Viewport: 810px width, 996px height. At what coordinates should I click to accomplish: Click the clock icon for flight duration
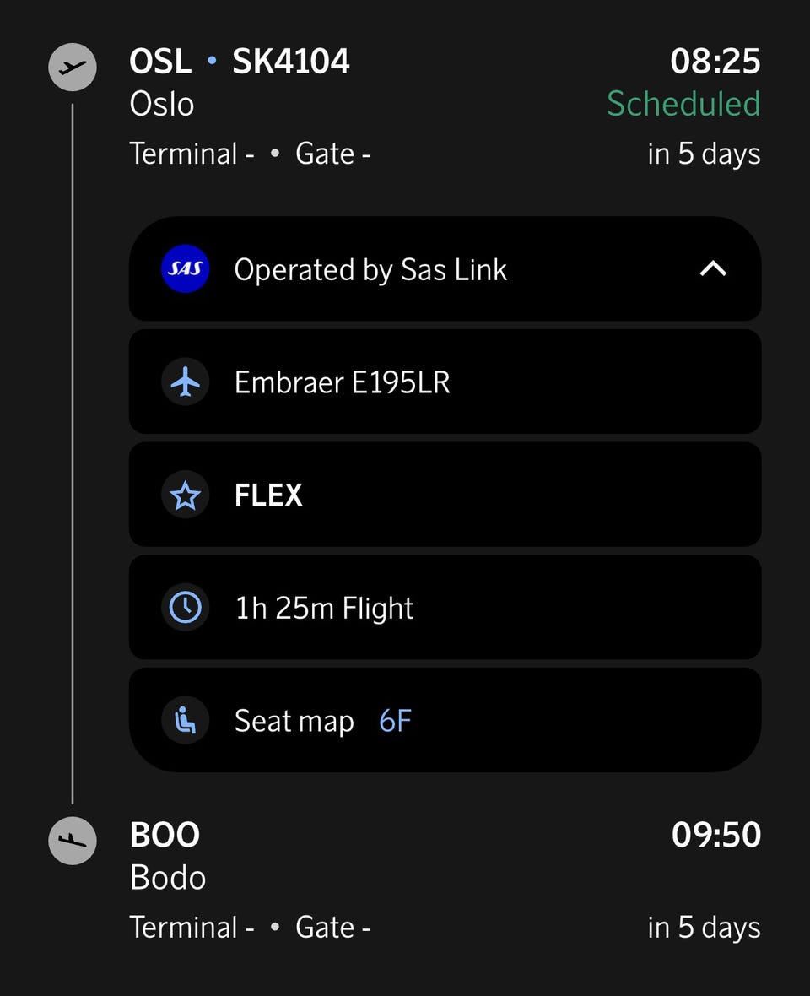pyautogui.click(x=185, y=608)
